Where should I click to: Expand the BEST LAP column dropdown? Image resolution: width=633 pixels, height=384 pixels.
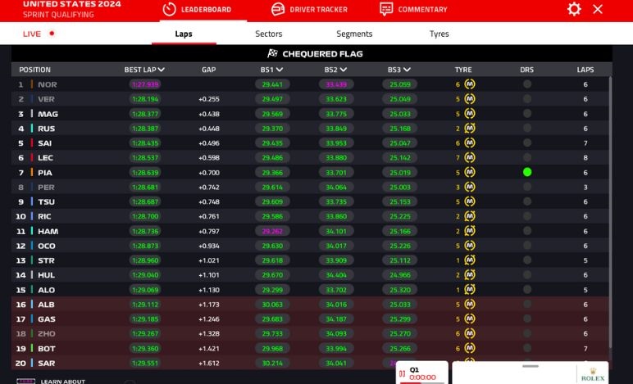[162, 70]
